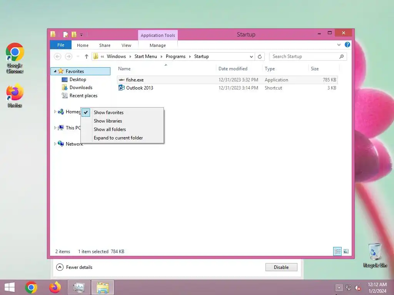Click the Network icon in navigation pane

pos(60,144)
